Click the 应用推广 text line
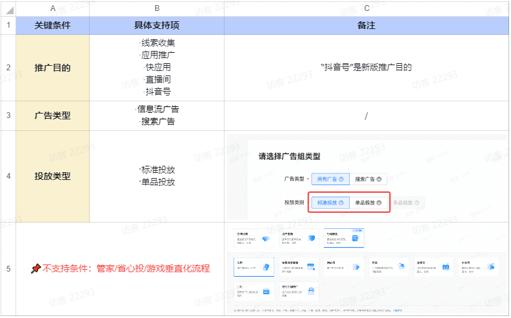511x318 pixels. 157,55
